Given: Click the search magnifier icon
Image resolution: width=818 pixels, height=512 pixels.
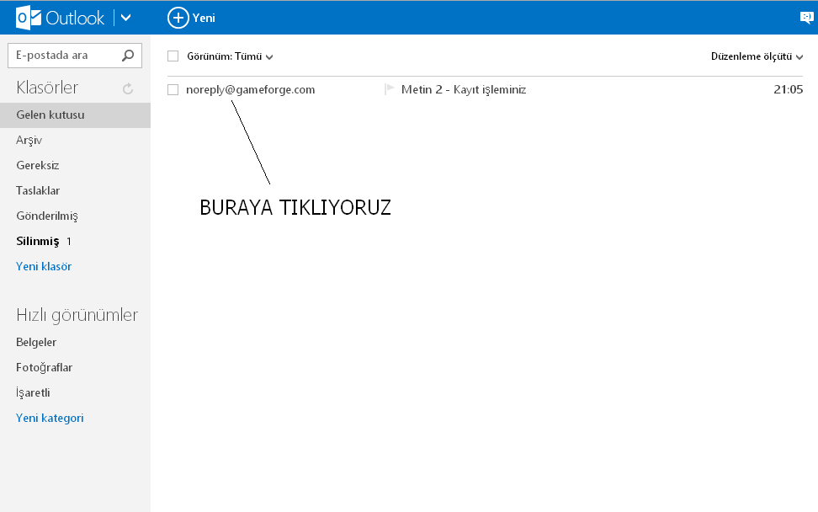Looking at the screenshot, I should coord(128,56).
